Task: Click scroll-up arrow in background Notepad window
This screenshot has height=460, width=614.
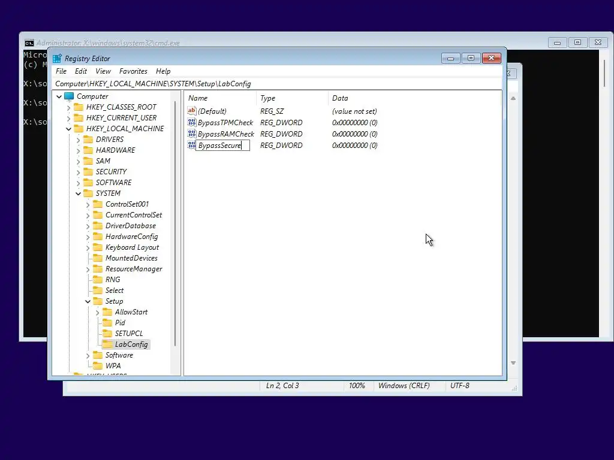Action: (x=513, y=98)
